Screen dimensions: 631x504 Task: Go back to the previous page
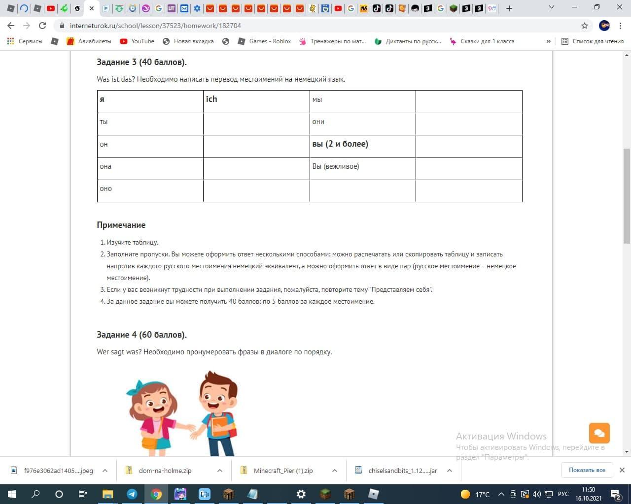point(11,26)
